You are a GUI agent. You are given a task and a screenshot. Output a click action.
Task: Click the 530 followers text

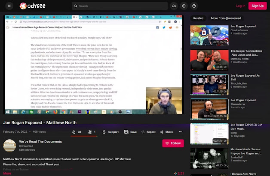click(x=27, y=150)
